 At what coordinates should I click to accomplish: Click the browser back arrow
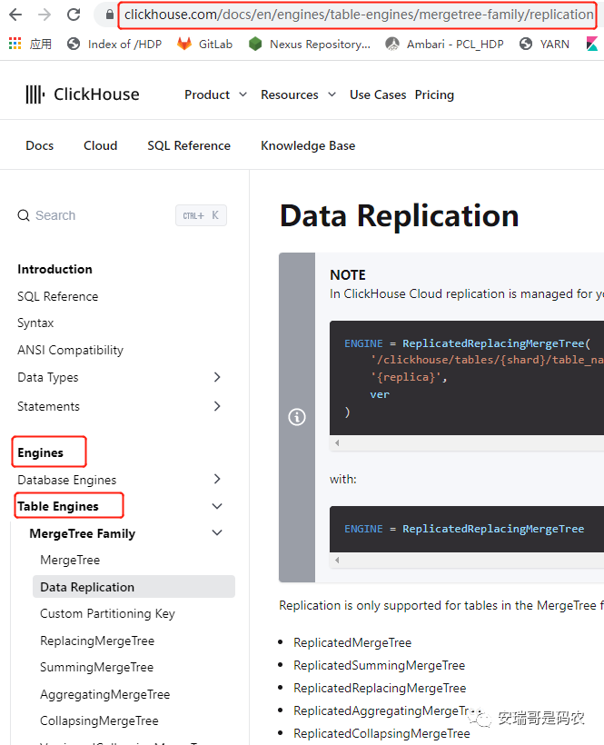tap(15, 15)
